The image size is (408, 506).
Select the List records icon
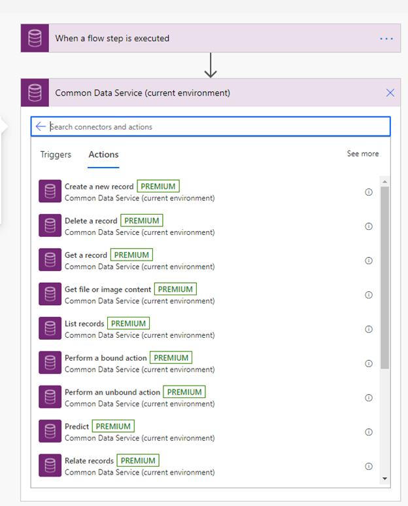(50, 328)
